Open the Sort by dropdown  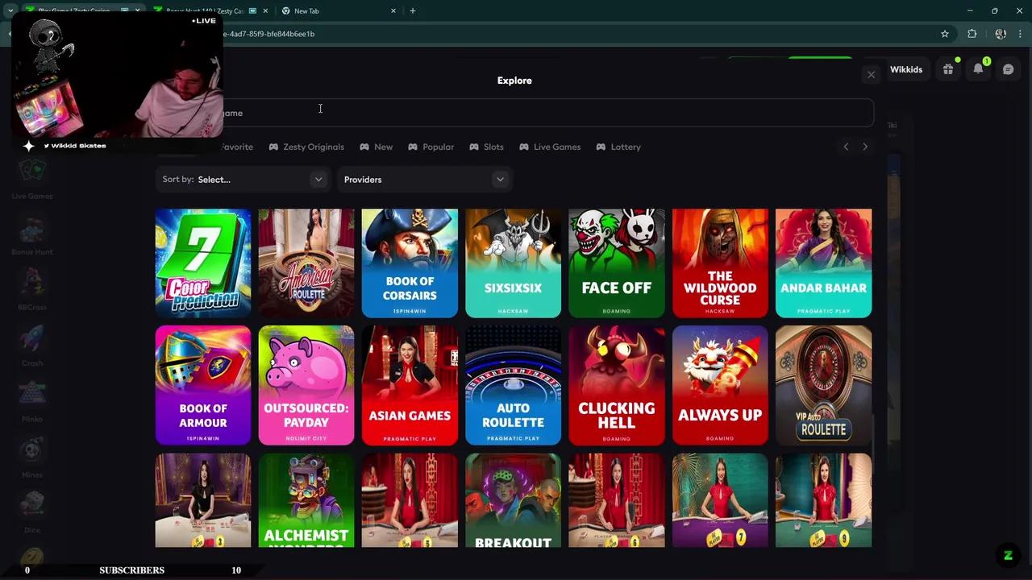pyautogui.click(x=242, y=179)
